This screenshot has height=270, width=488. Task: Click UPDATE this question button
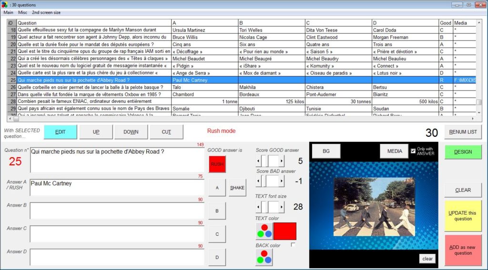pos(463,216)
